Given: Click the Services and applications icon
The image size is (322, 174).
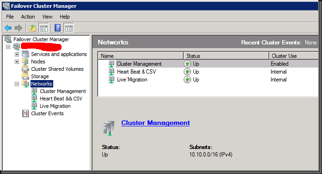Looking at the screenshot, I should pos(25,54).
